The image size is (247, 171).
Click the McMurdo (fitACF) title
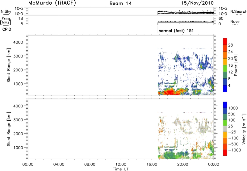[x=52, y=3]
